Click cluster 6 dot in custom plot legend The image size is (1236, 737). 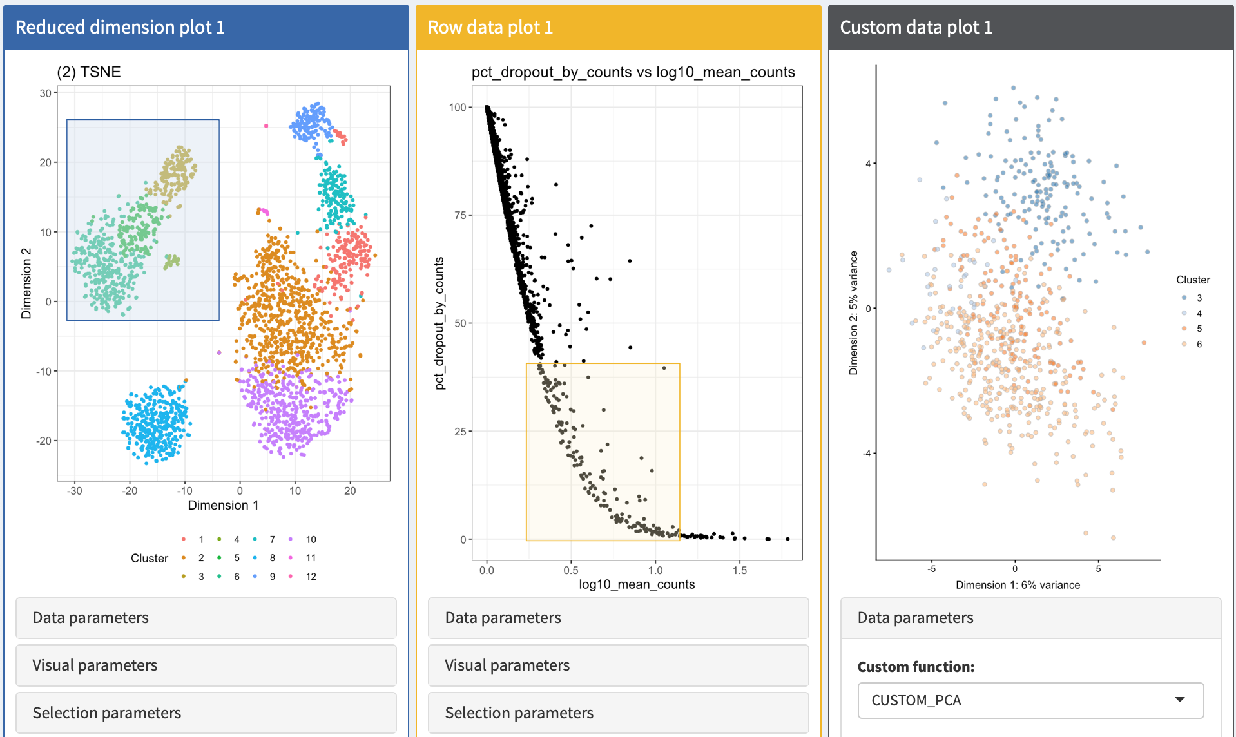(1184, 344)
